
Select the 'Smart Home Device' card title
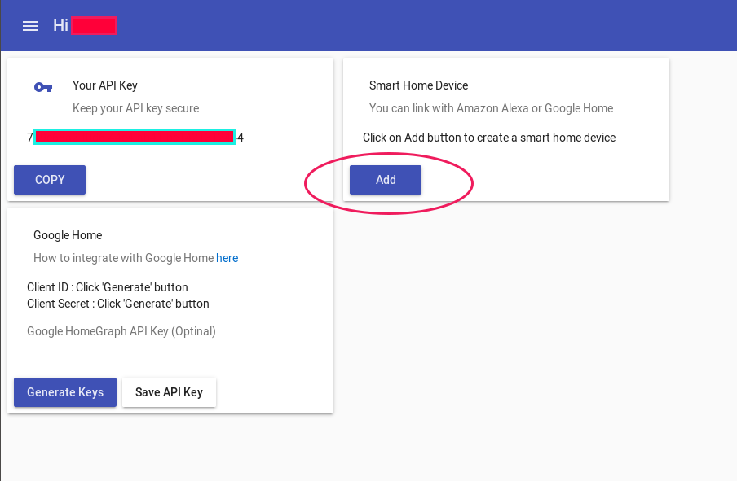pyautogui.click(x=418, y=85)
